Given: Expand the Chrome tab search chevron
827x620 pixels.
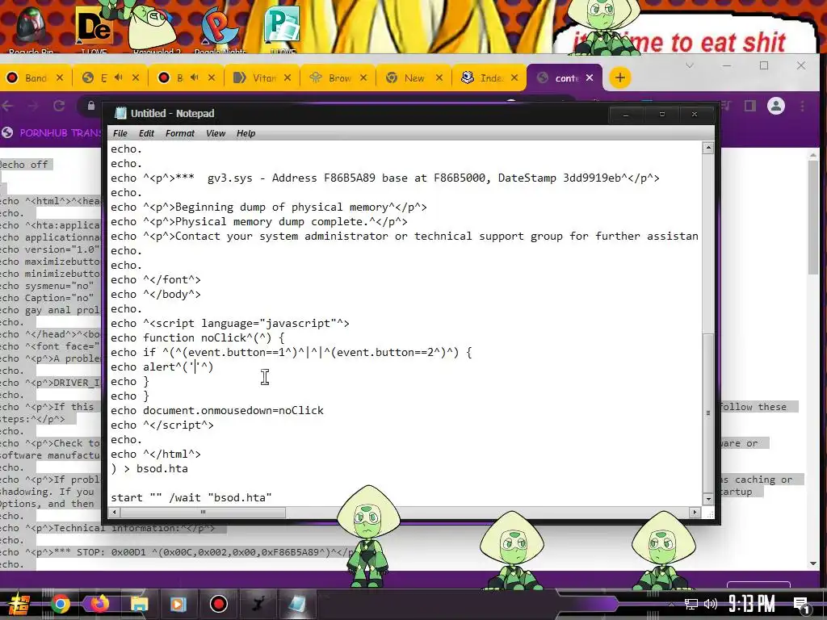Looking at the screenshot, I should coord(690,65).
